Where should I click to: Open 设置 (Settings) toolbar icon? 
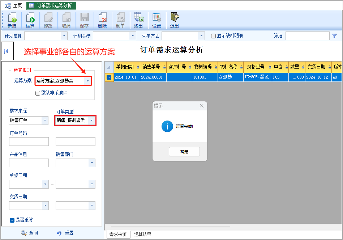pos(157,17)
